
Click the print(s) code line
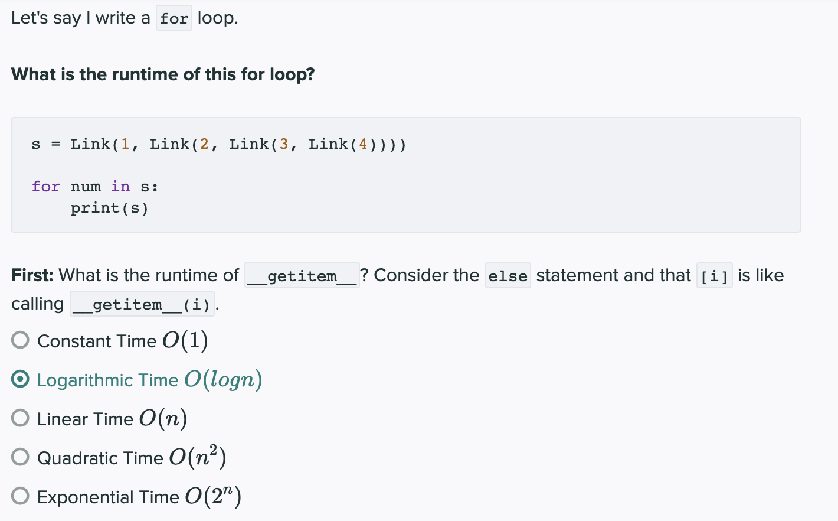pyautogui.click(x=110, y=208)
